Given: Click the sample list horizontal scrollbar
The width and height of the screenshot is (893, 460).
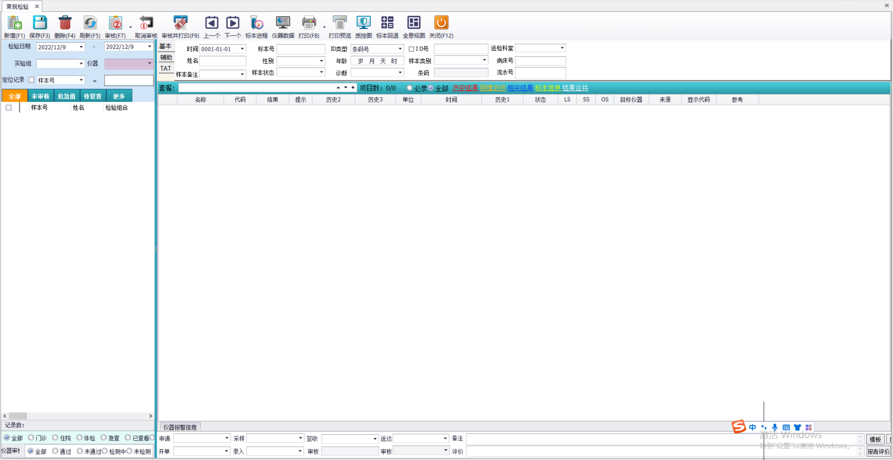Looking at the screenshot, I should click(x=78, y=416).
